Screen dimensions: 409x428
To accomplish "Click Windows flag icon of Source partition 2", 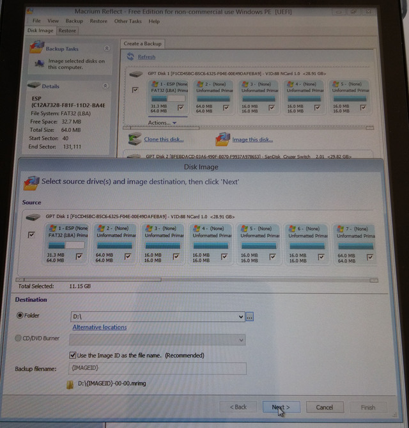I will (x=101, y=228).
